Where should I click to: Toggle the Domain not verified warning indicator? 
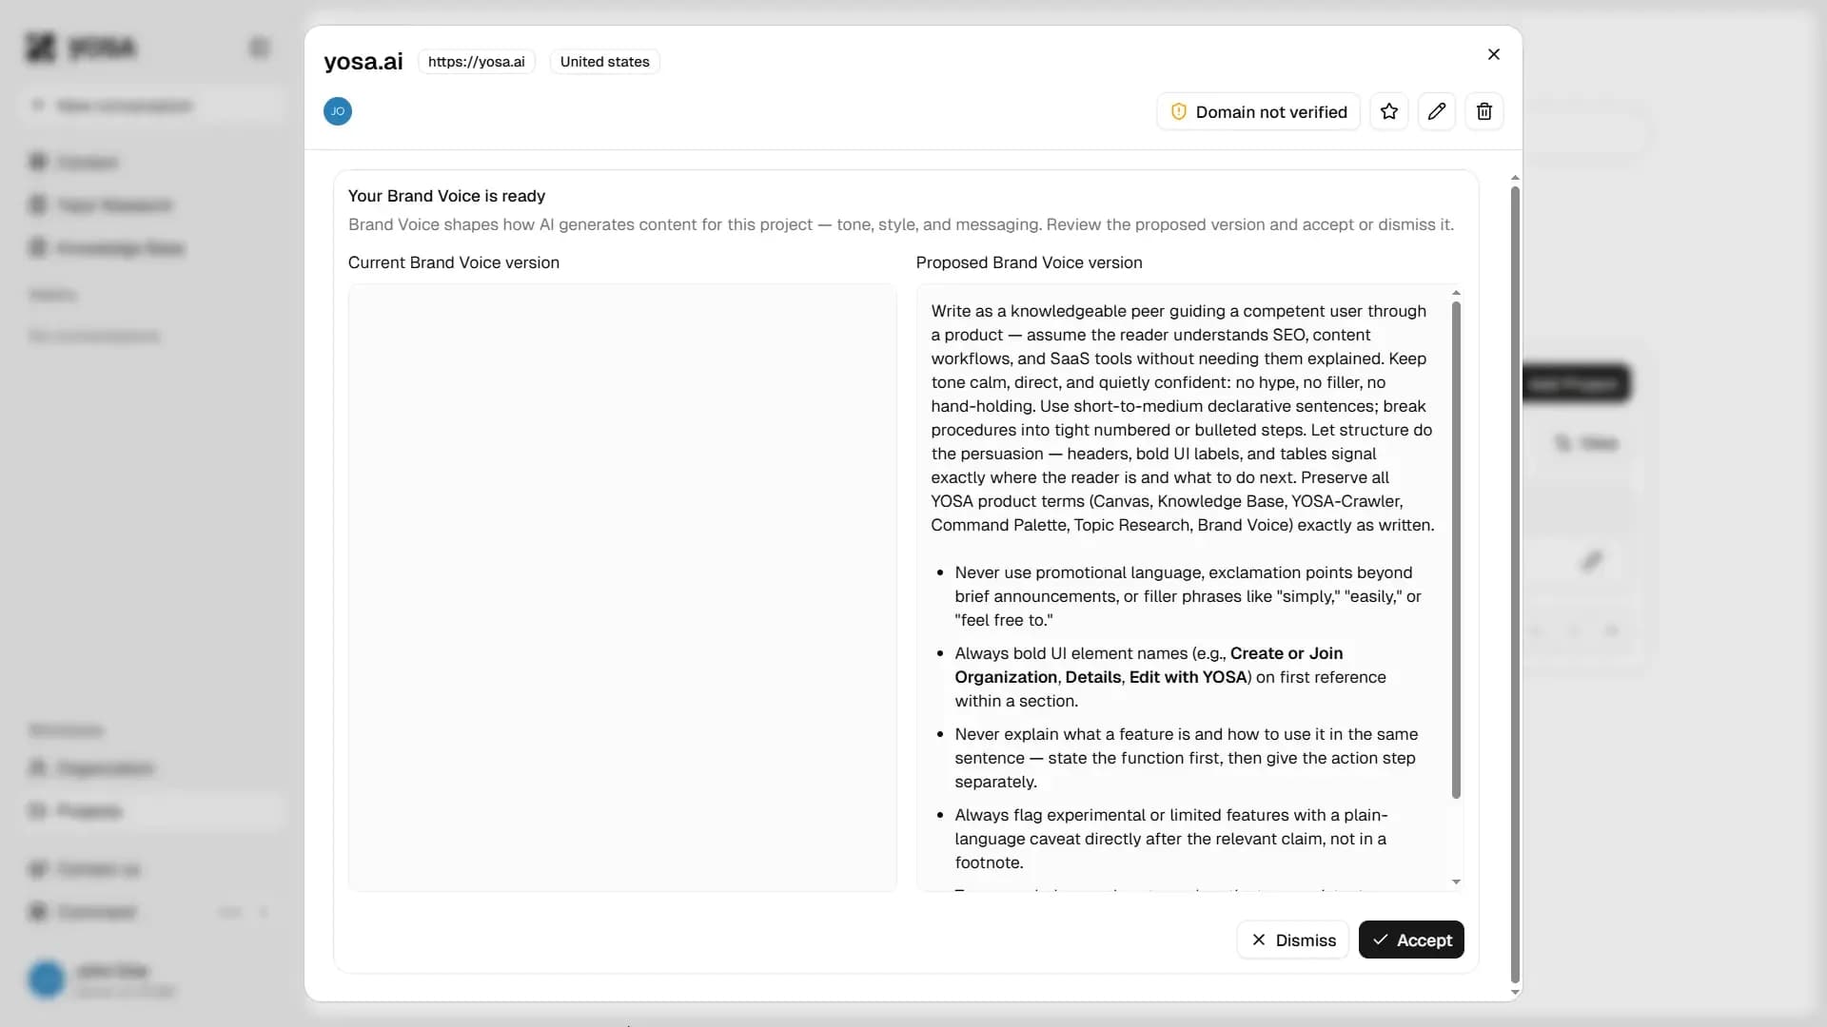click(x=1258, y=111)
